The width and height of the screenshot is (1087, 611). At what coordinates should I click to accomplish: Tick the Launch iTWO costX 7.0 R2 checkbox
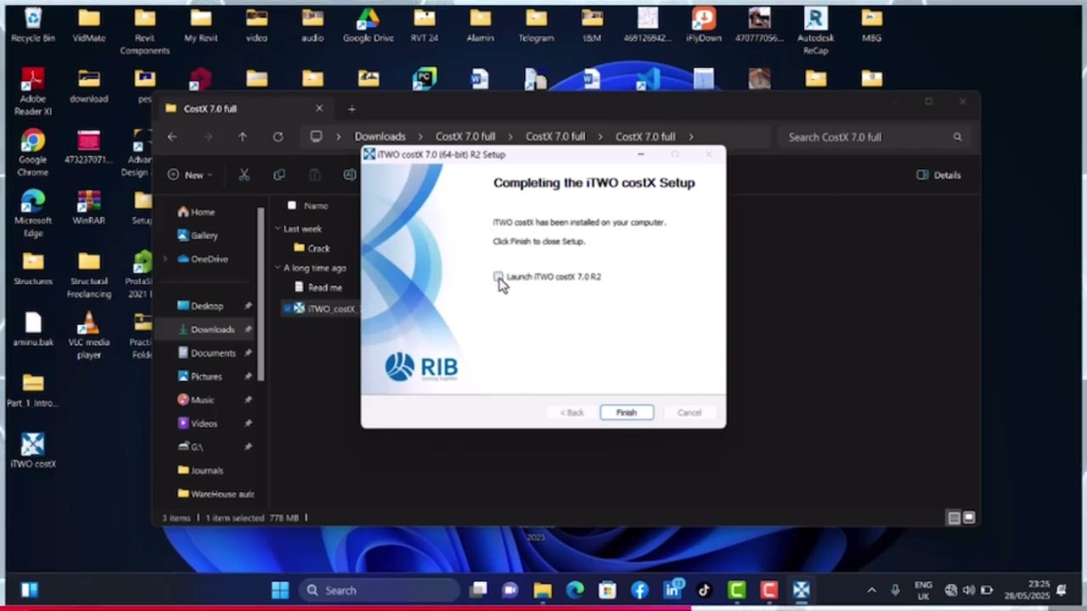(498, 277)
